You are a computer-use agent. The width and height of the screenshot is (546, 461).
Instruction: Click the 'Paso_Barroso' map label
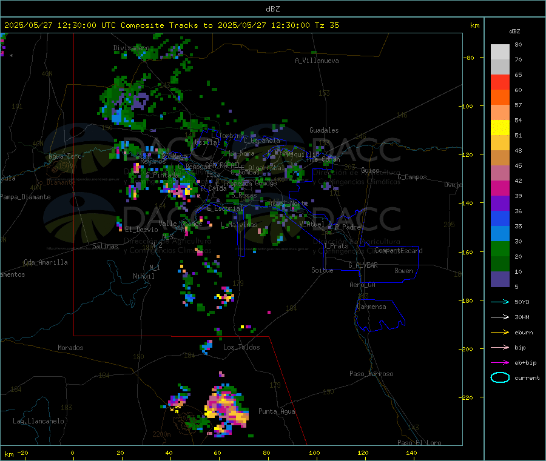tap(371, 374)
